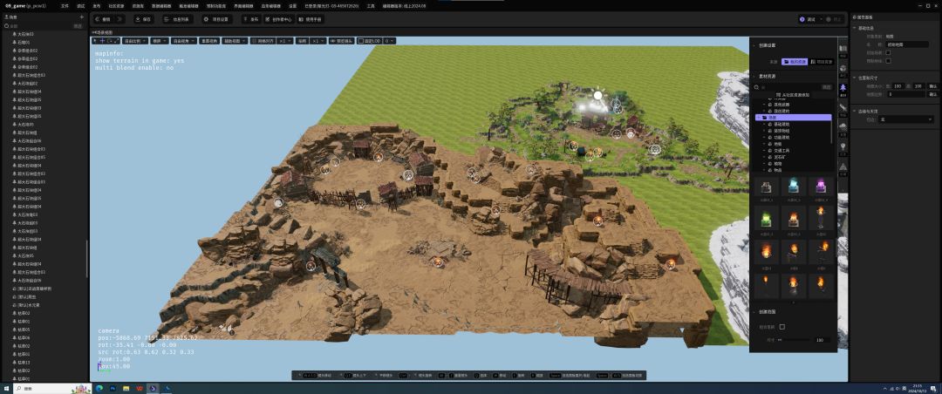Open the 数据编辑器 menu
Viewport: 942px width, 394px height.
[161, 5]
